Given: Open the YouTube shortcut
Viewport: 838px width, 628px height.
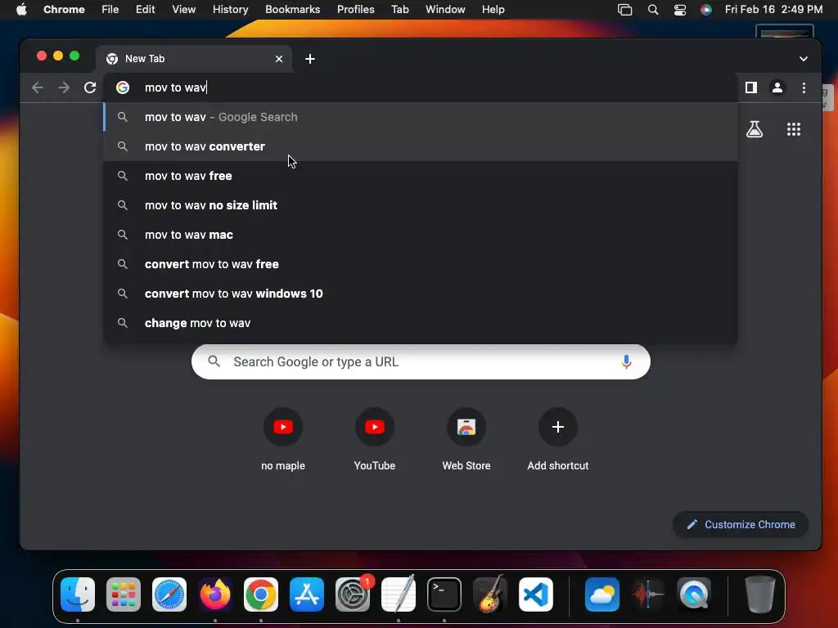Looking at the screenshot, I should click(x=375, y=440).
